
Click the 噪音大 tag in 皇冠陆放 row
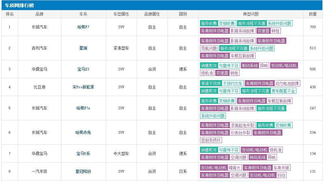coord(234,167)
